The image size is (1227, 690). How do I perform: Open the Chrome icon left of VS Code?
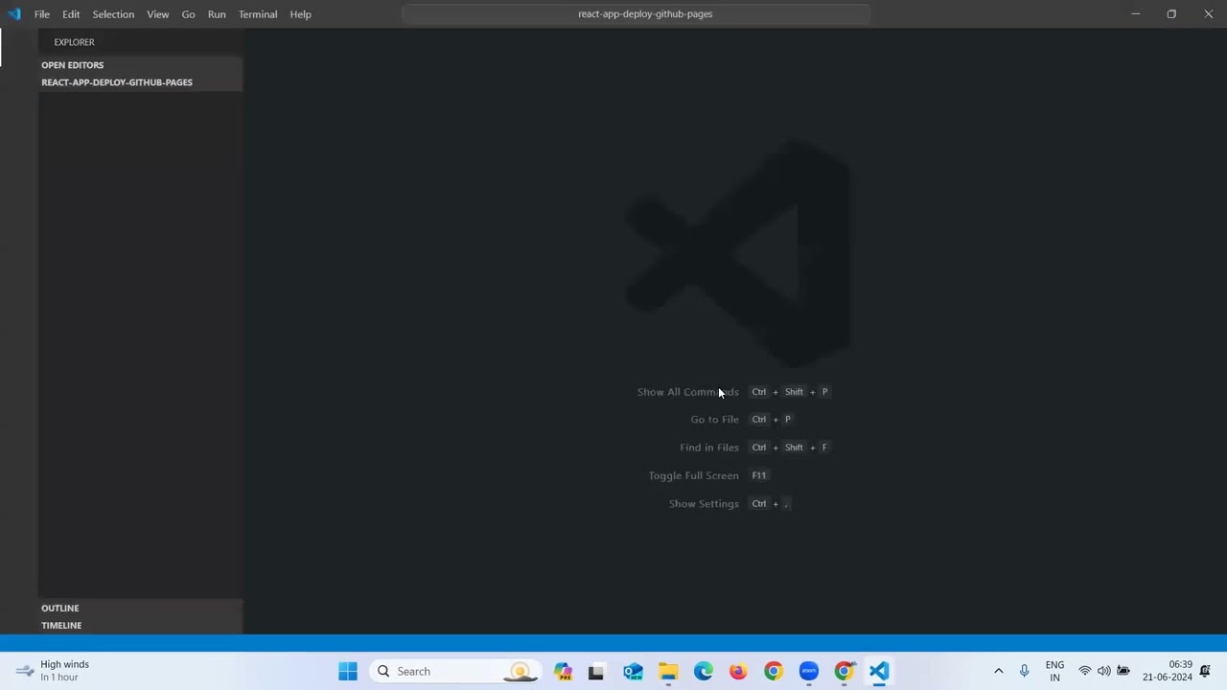pos(844,671)
